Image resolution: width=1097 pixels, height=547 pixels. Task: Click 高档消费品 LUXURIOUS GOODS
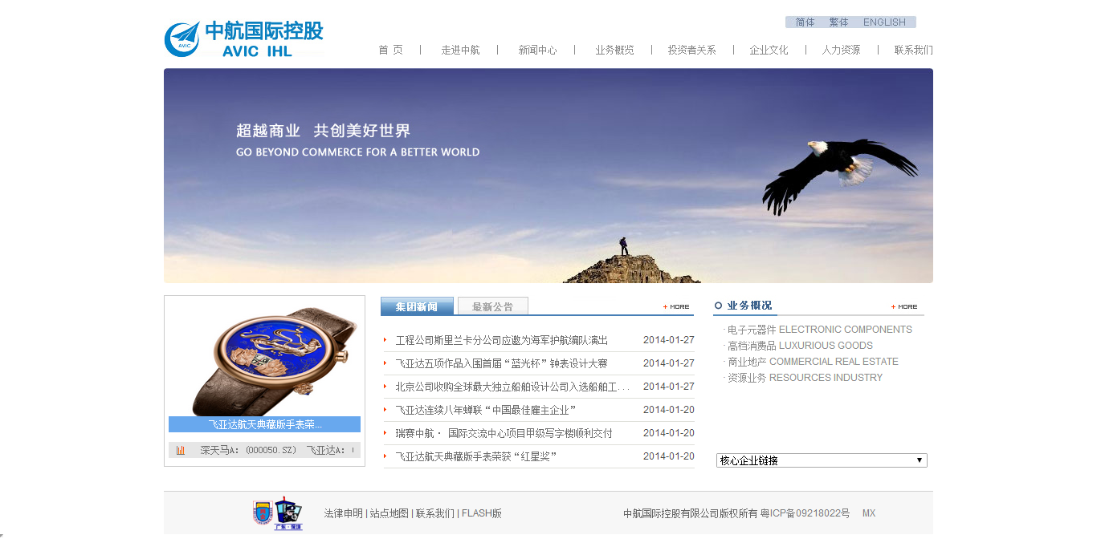coord(800,346)
